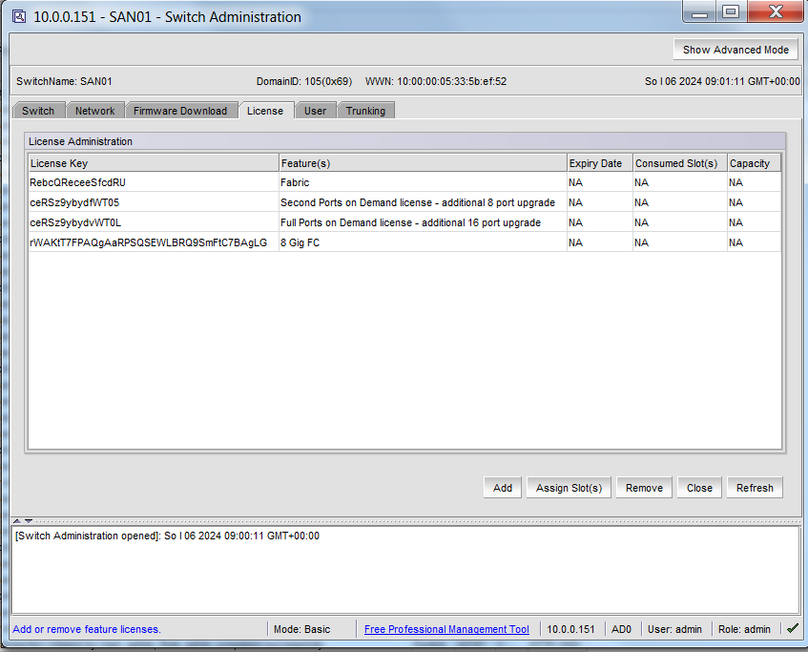This screenshot has width=808, height=652.
Task: Open the Firmware Download tab
Action: (x=180, y=111)
